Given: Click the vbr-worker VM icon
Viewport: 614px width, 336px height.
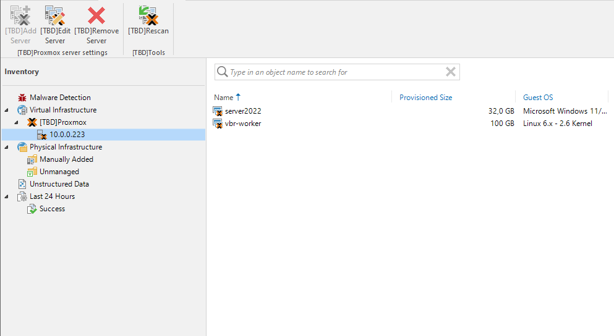Looking at the screenshot, I should pyautogui.click(x=218, y=124).
